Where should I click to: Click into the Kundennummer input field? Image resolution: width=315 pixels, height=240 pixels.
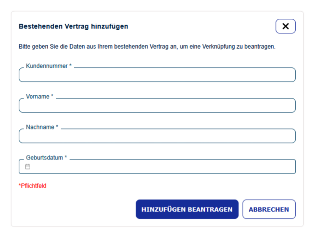(157, 75)
